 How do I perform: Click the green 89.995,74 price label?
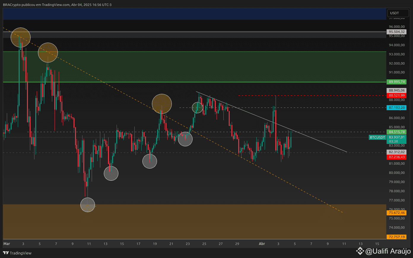tap(397, 82)
